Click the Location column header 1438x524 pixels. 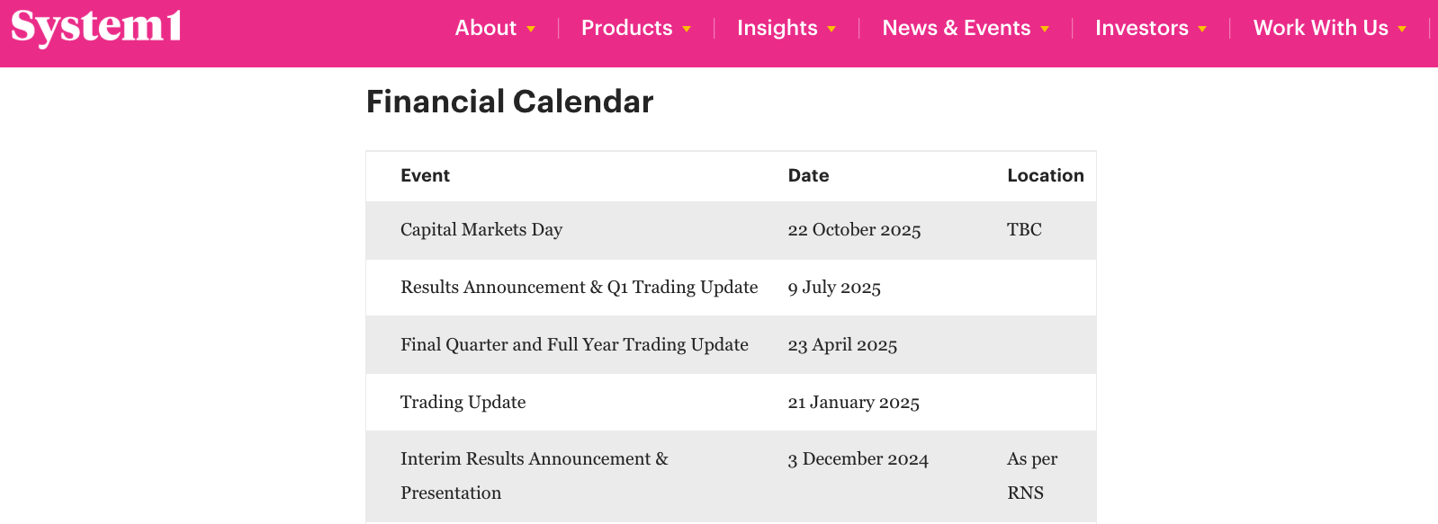[1046, 176]
